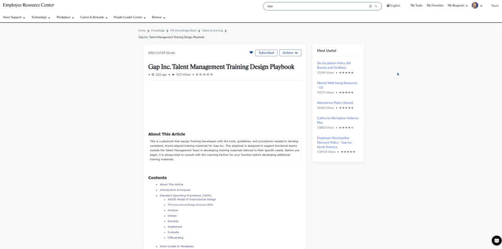Rate the article three stars
The height and width of the screenshot is (249, 502).
pos(204,75)
